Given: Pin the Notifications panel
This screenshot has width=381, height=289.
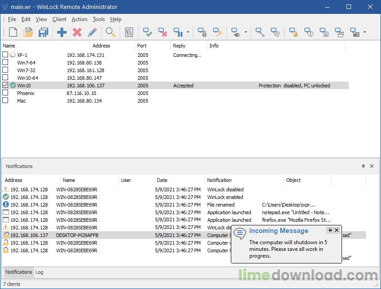Looking at the screenshot, I should (x=363, y=166).
